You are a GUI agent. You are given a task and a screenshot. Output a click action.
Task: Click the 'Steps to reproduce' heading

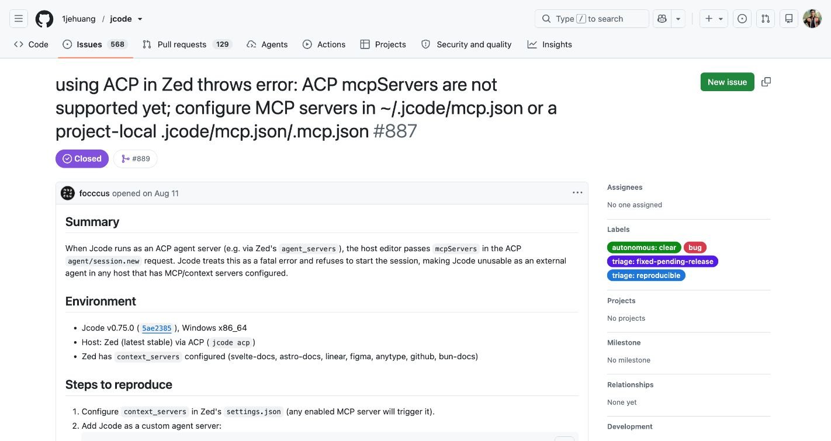[119, 385]
